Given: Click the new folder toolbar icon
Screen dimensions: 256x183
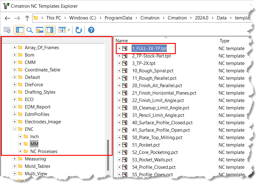Looking at the screenshot, I should [x=7, y=30].
